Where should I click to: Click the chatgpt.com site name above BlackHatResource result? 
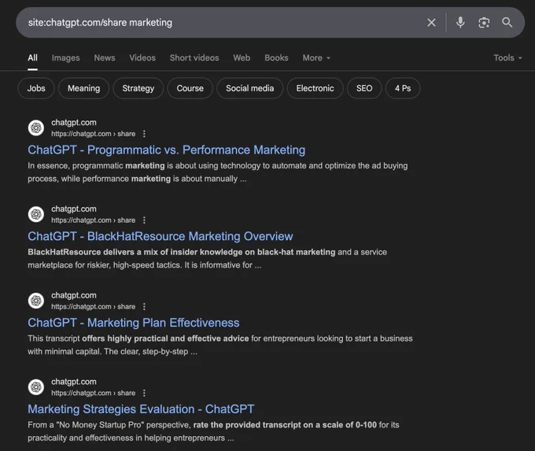click(x=74, y=209)
